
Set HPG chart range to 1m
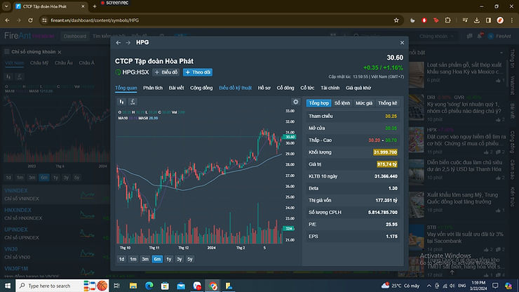coord(133,259)
